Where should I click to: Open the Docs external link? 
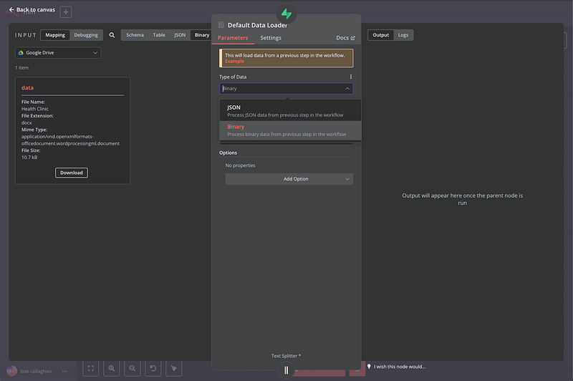click(345, 37)
